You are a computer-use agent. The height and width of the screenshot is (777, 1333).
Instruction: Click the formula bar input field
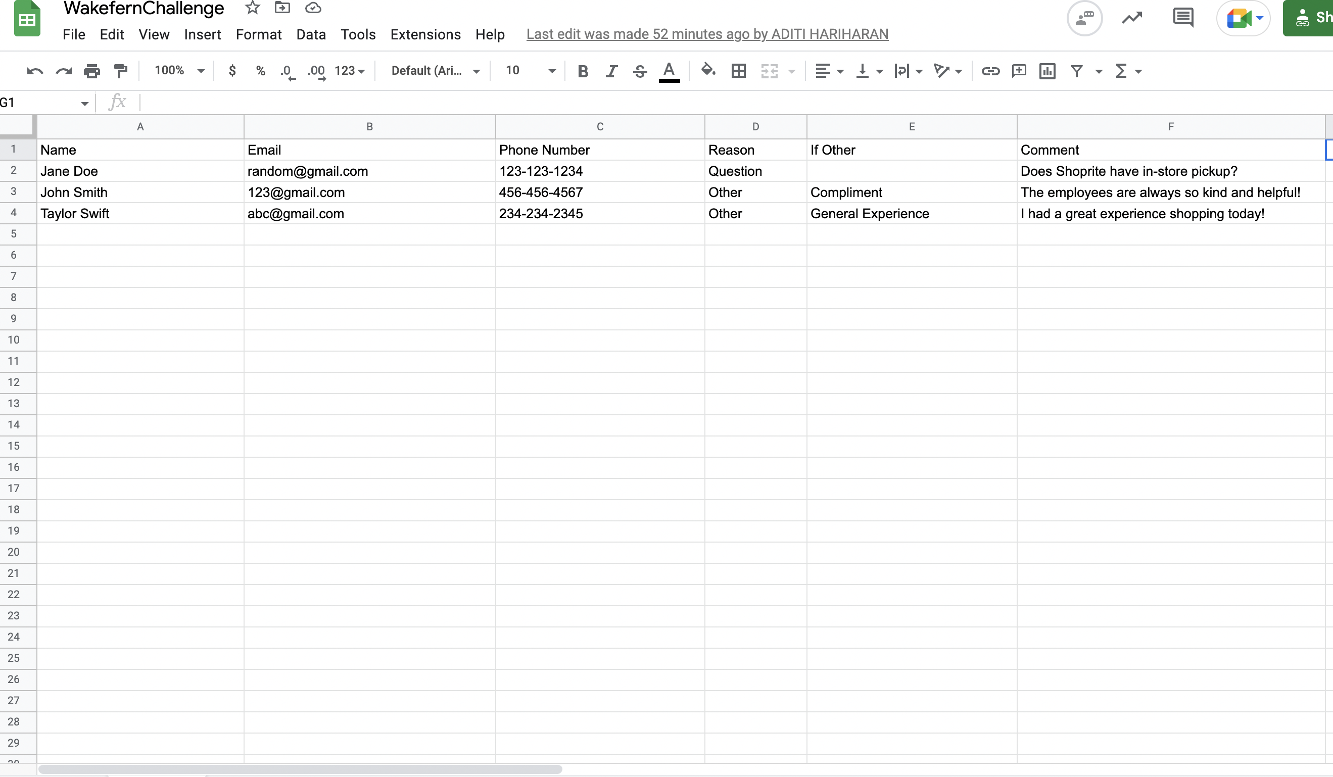point(635,102)
